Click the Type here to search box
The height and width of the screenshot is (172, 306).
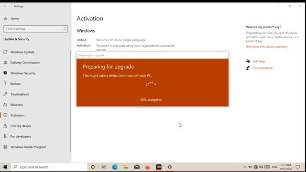pyautogui.click(x=49, y=167)
